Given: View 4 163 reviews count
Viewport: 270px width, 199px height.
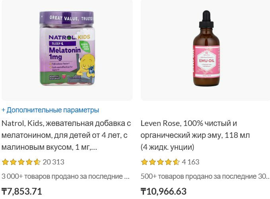Looking at the screenshot, I should pyautogui.click(x=190, y=162).
